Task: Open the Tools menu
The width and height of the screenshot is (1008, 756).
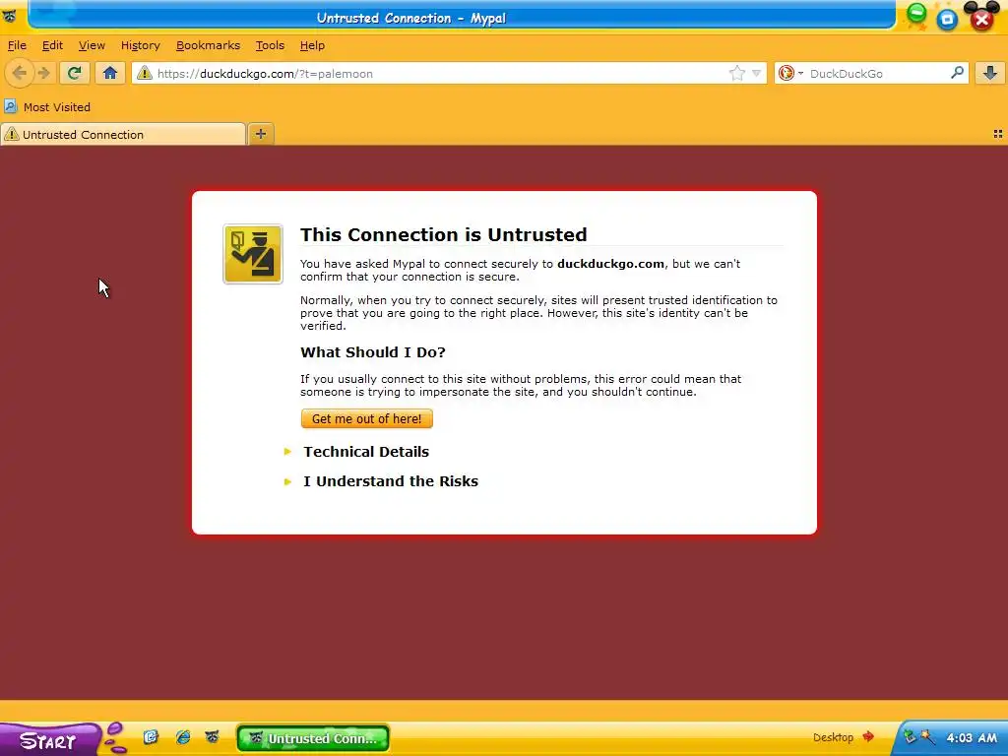Action: (270, 45)
